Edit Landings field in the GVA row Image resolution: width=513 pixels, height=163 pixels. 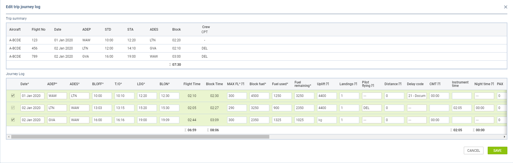point(349,120)
